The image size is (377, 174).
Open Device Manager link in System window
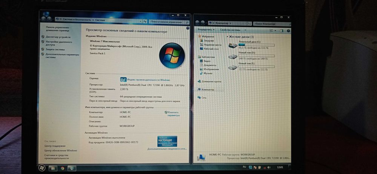point(58,37)
